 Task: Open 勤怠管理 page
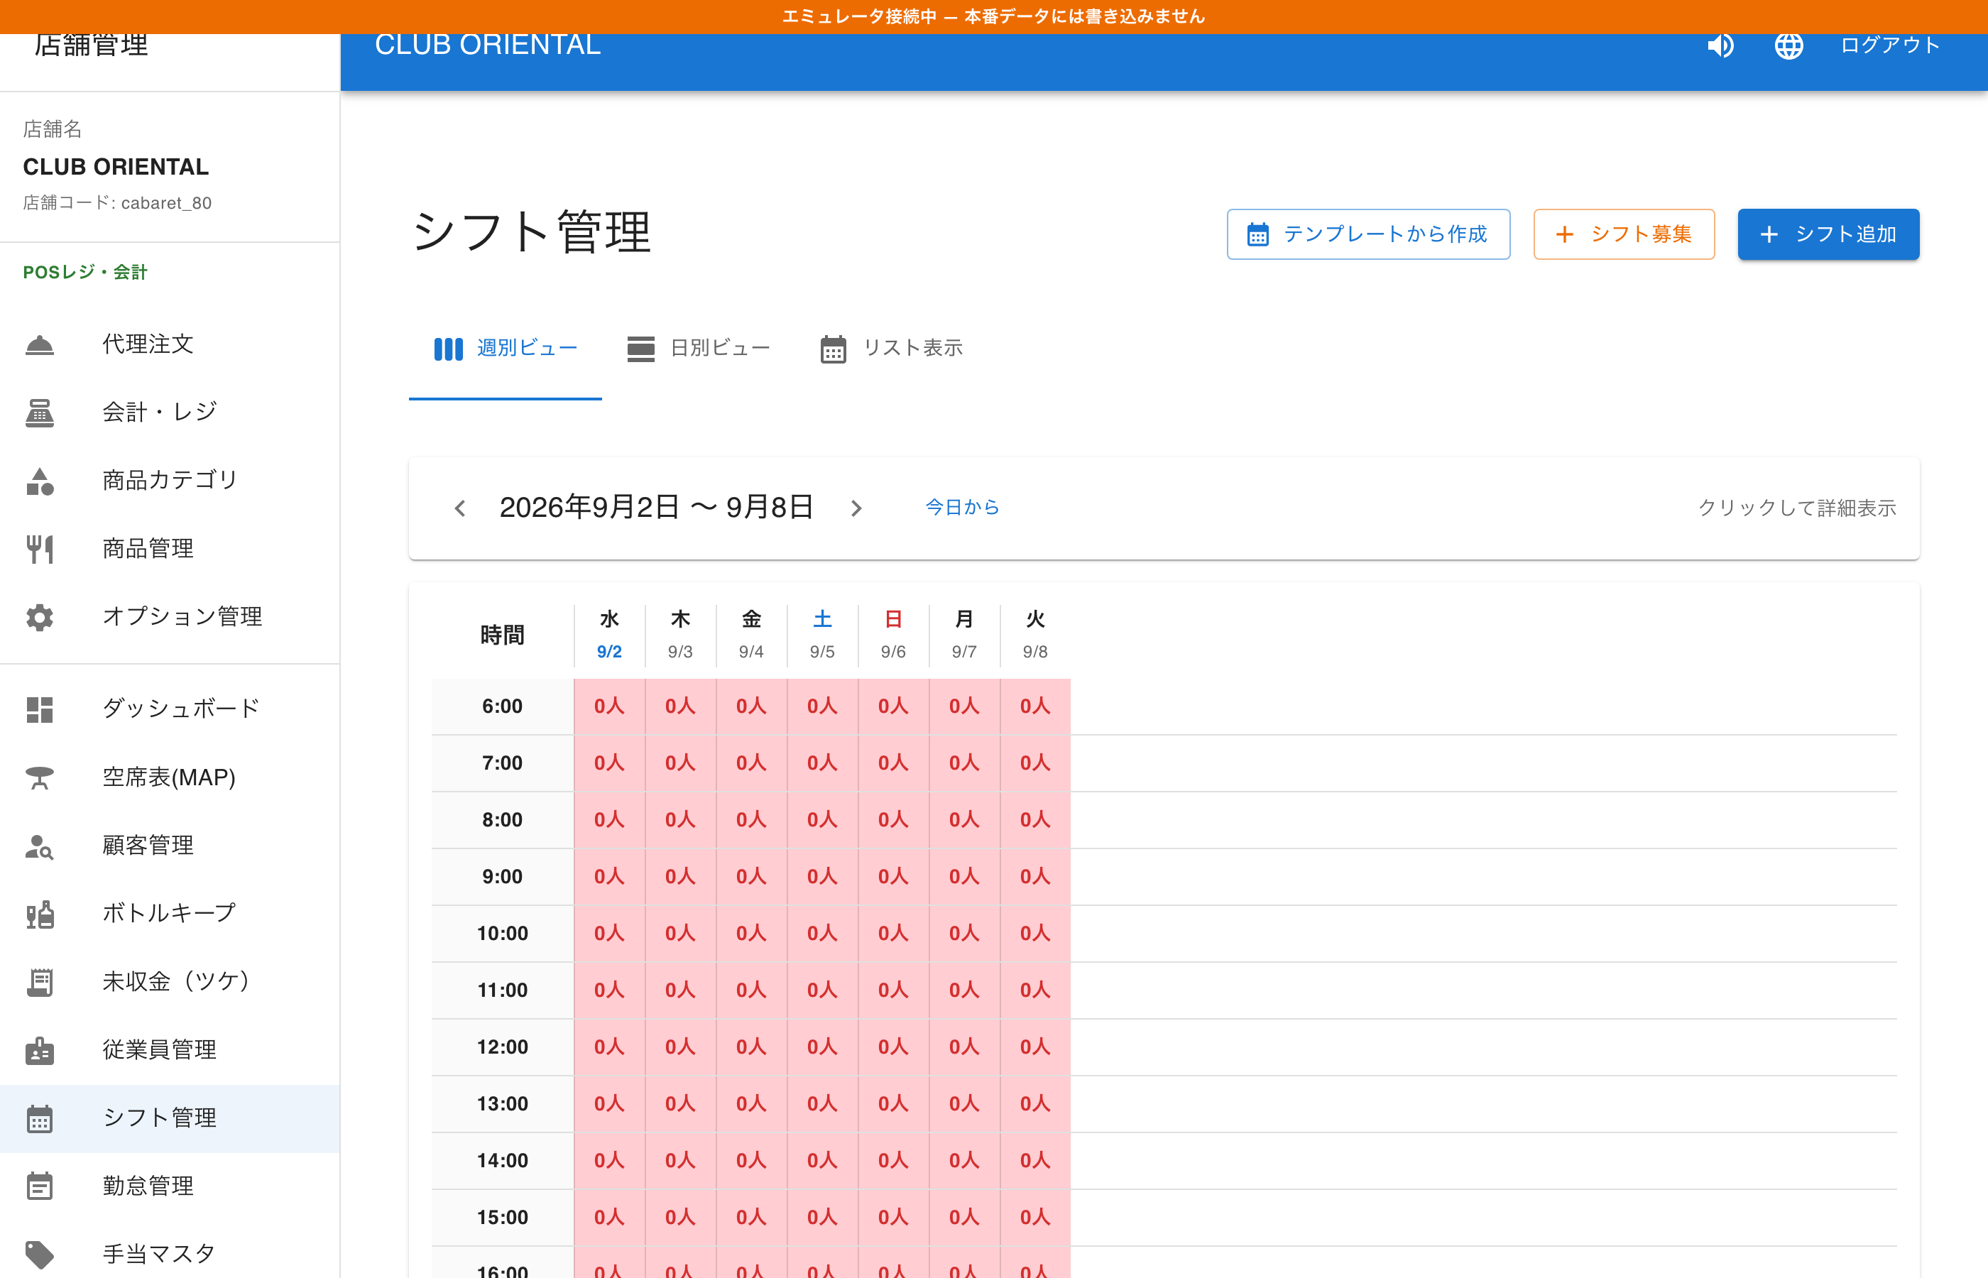pyautogui.click(x=169, y=1186)
